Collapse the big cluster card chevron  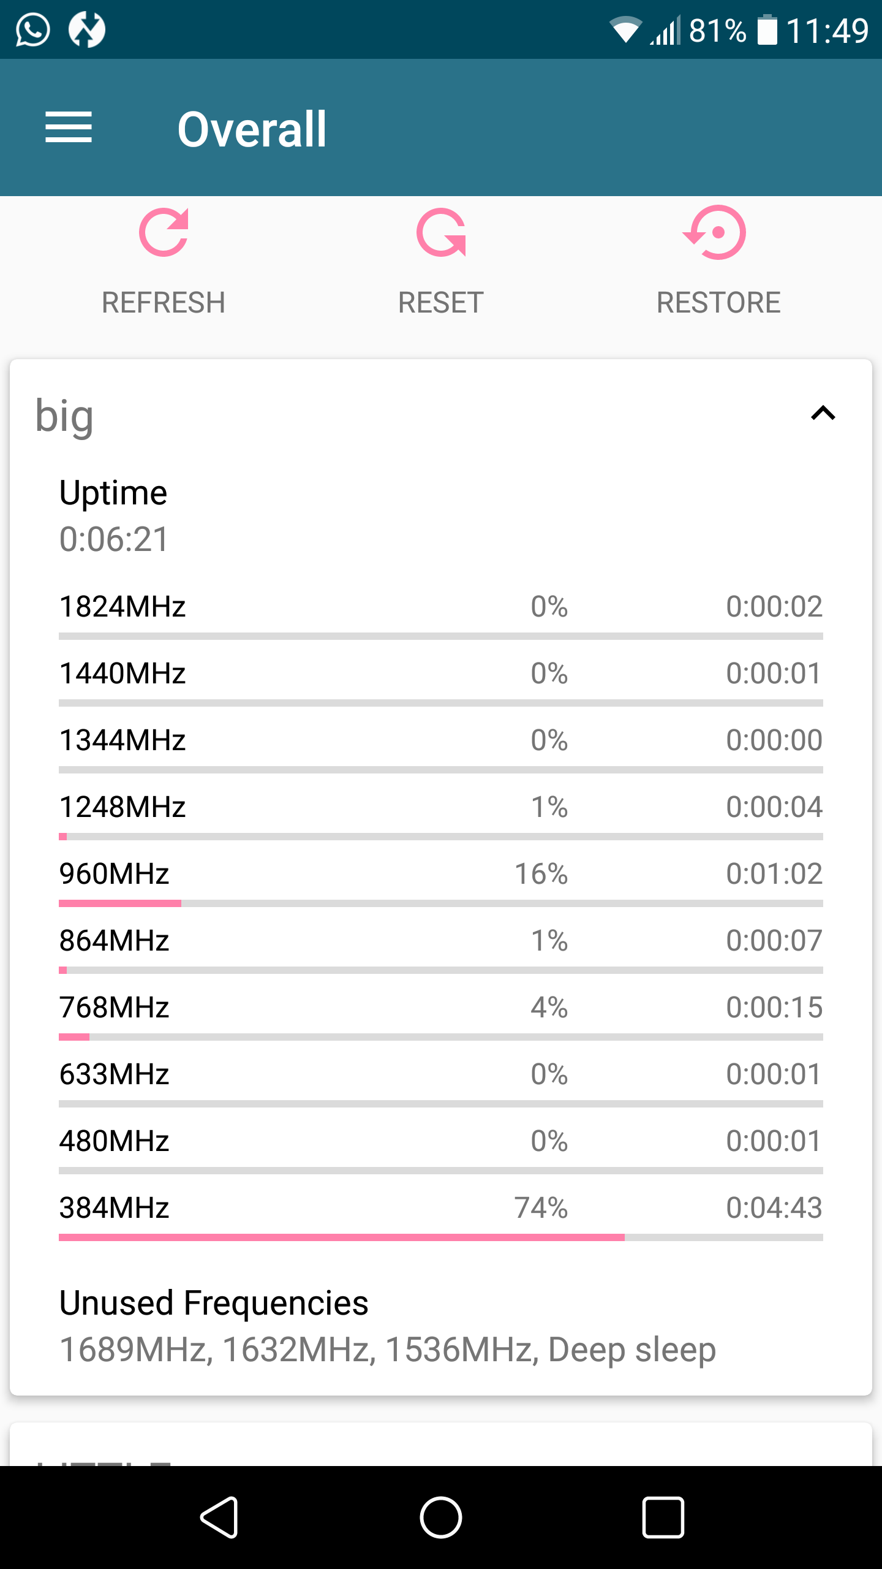[x=823, y=413]
